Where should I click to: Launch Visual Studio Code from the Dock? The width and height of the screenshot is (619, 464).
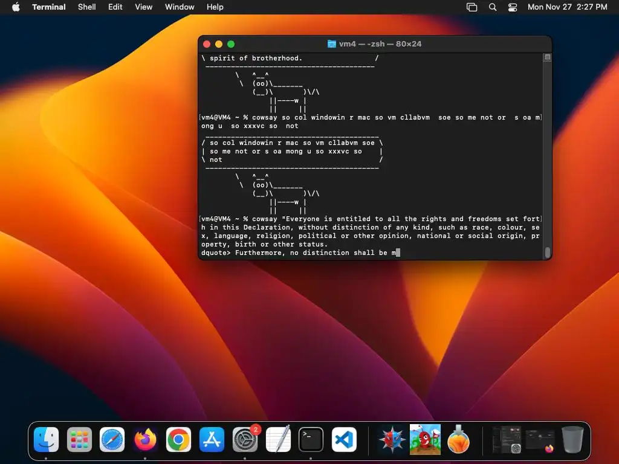coord(344,439)
